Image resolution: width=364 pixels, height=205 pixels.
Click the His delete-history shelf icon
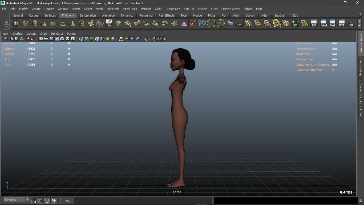pyautogui.click(x=109, y=23)
